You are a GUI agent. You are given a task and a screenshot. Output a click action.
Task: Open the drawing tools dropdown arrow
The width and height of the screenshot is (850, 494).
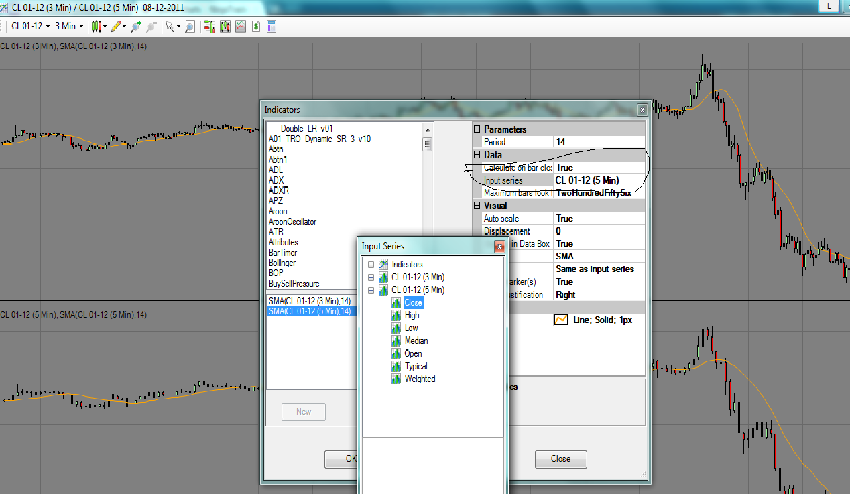(x=125, y=26)
